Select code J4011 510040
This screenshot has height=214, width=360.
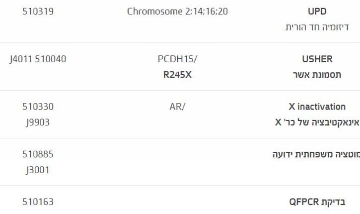[38, 59]
